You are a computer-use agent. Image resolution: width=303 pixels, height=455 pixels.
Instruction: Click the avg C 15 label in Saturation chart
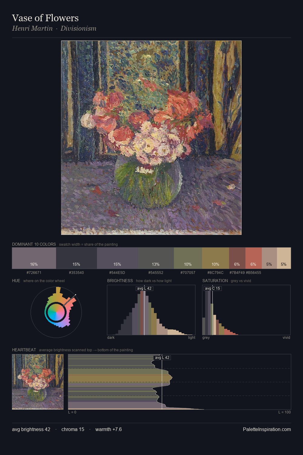coord(212,288)
